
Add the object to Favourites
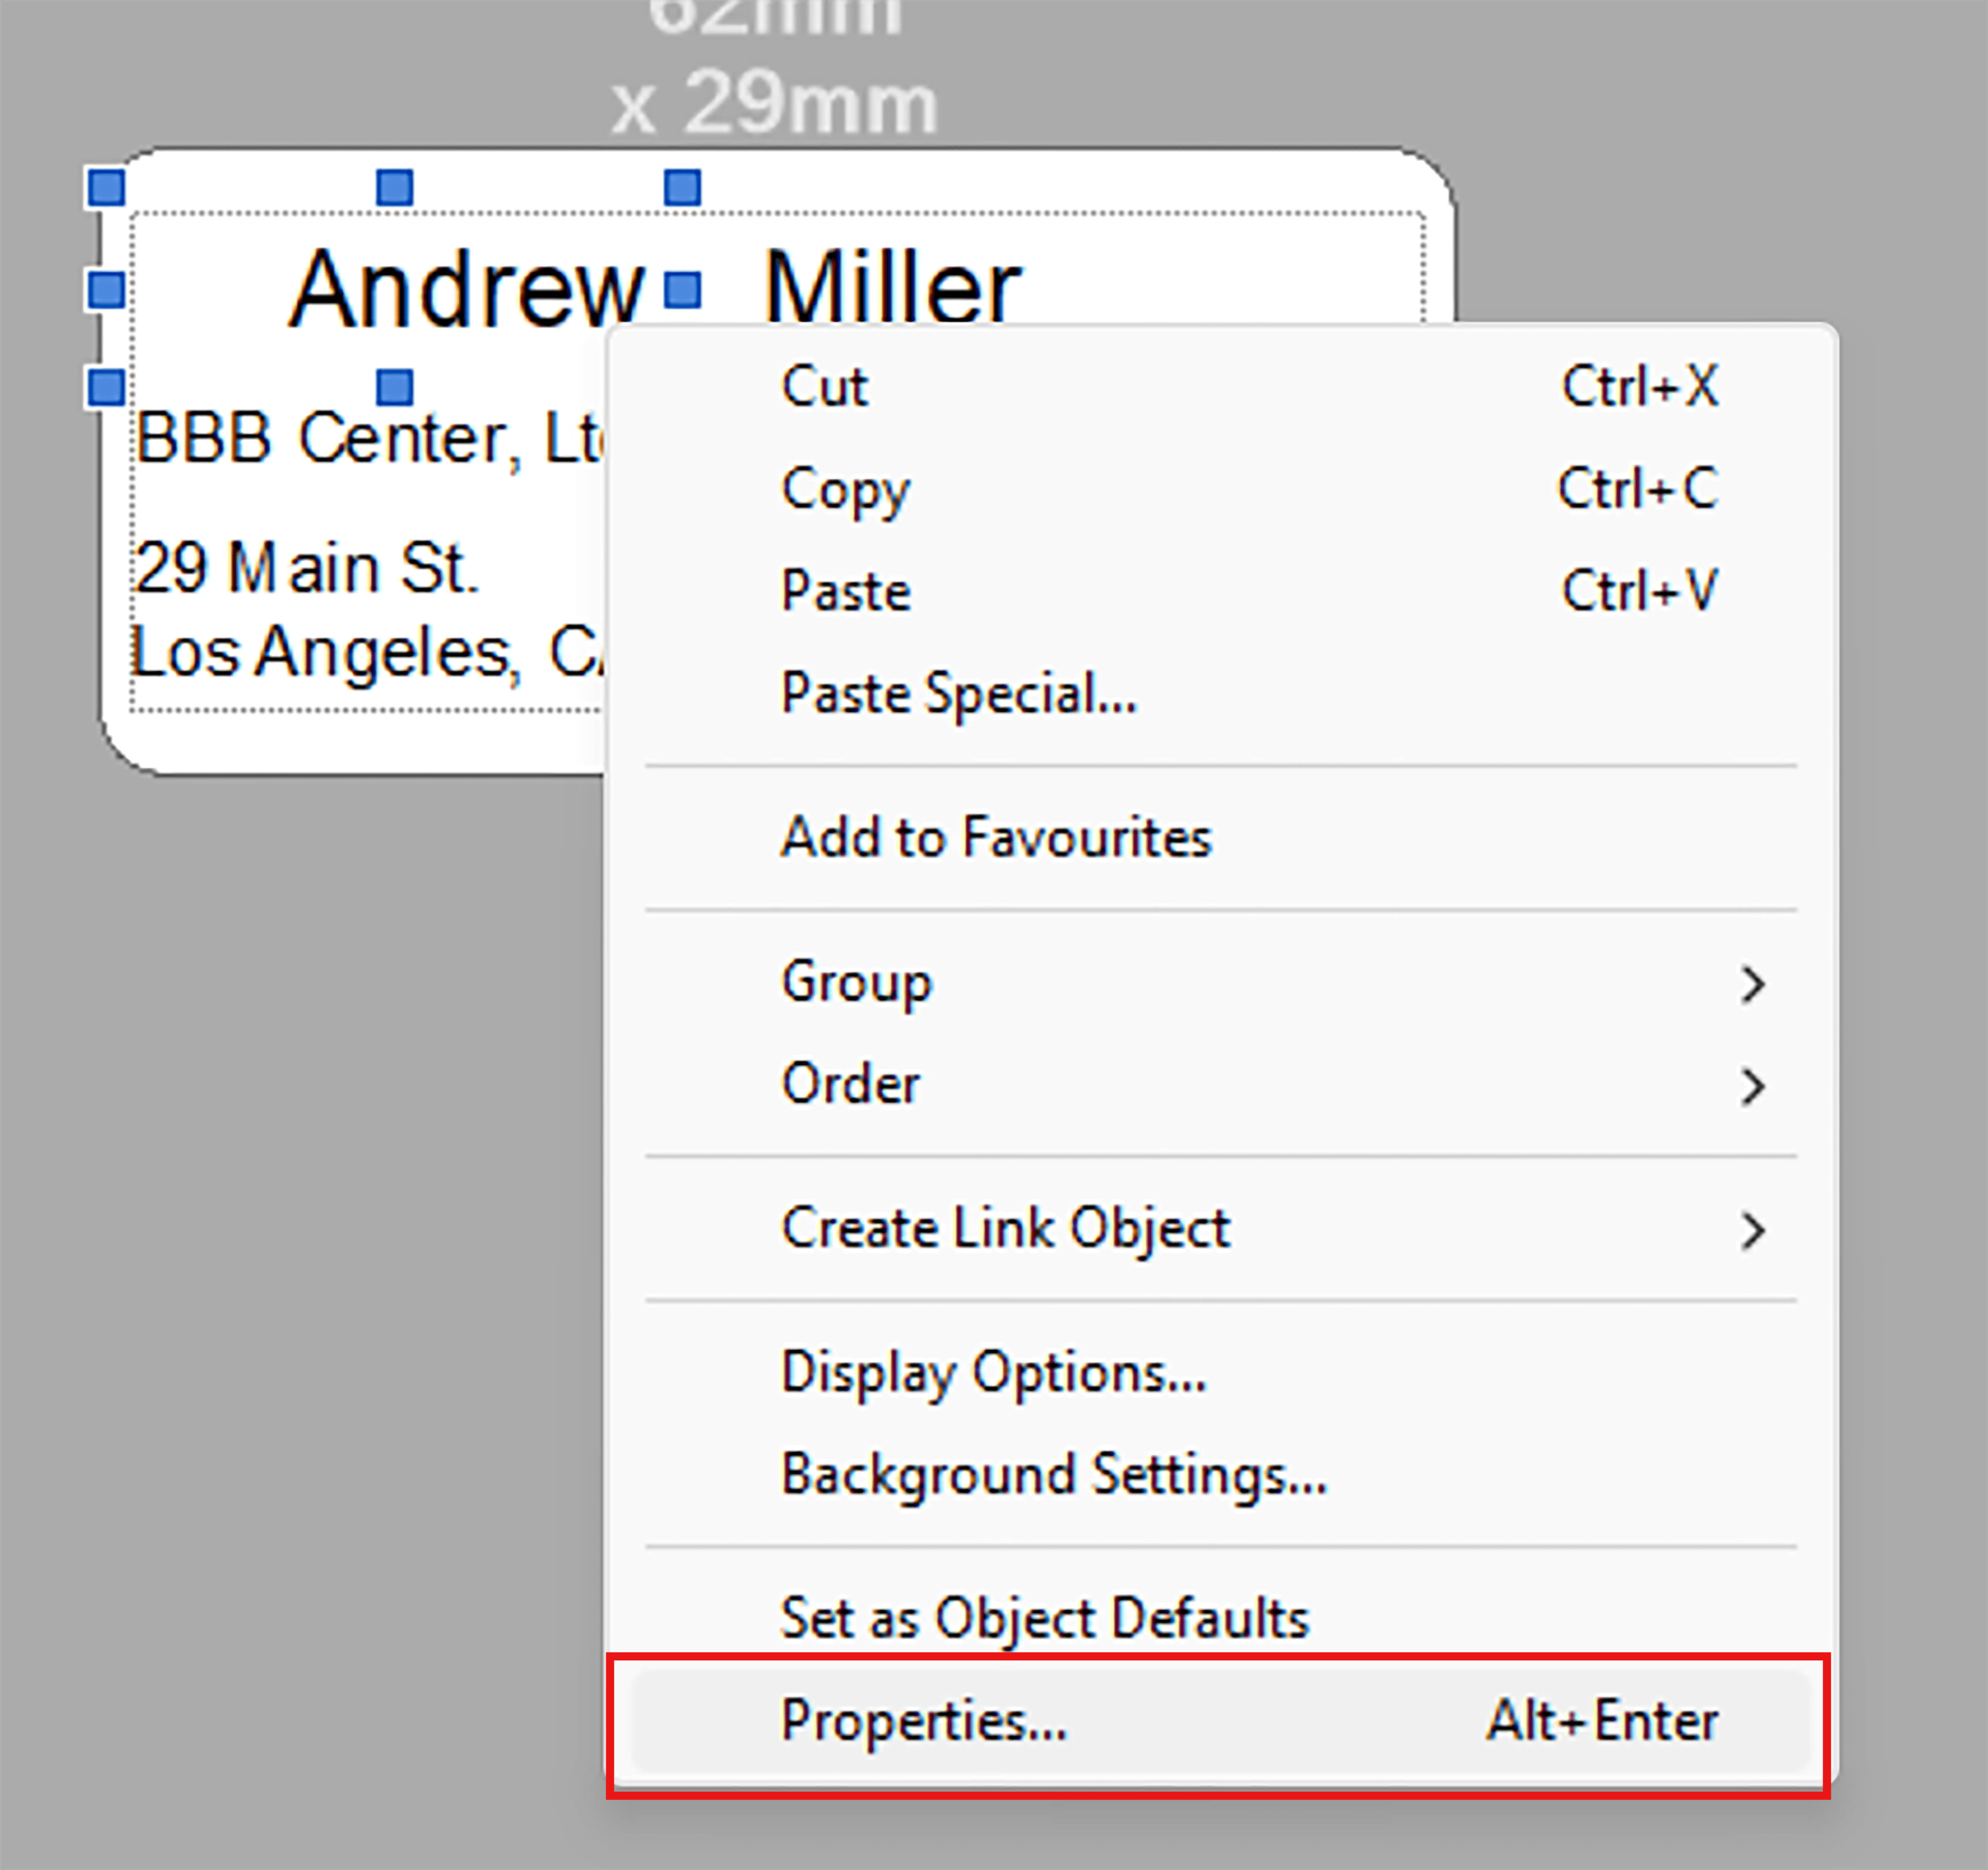(x=996, y=837)
